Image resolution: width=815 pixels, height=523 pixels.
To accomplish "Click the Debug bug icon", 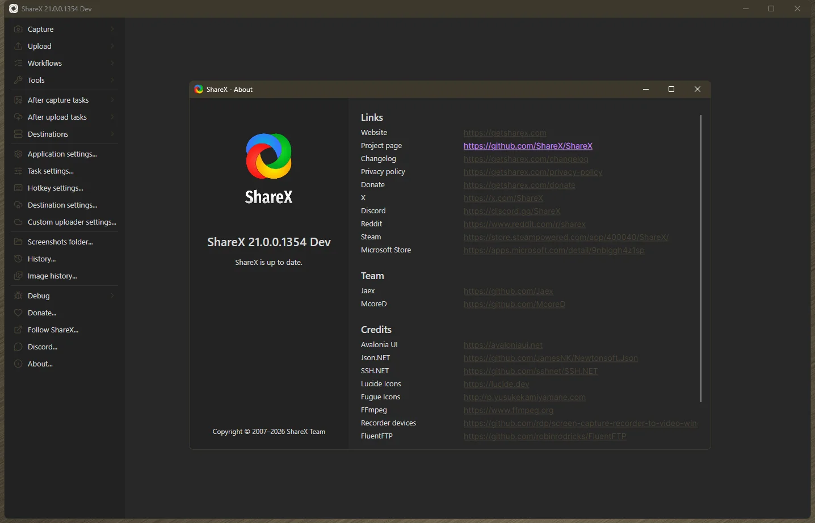I will 18,296.
